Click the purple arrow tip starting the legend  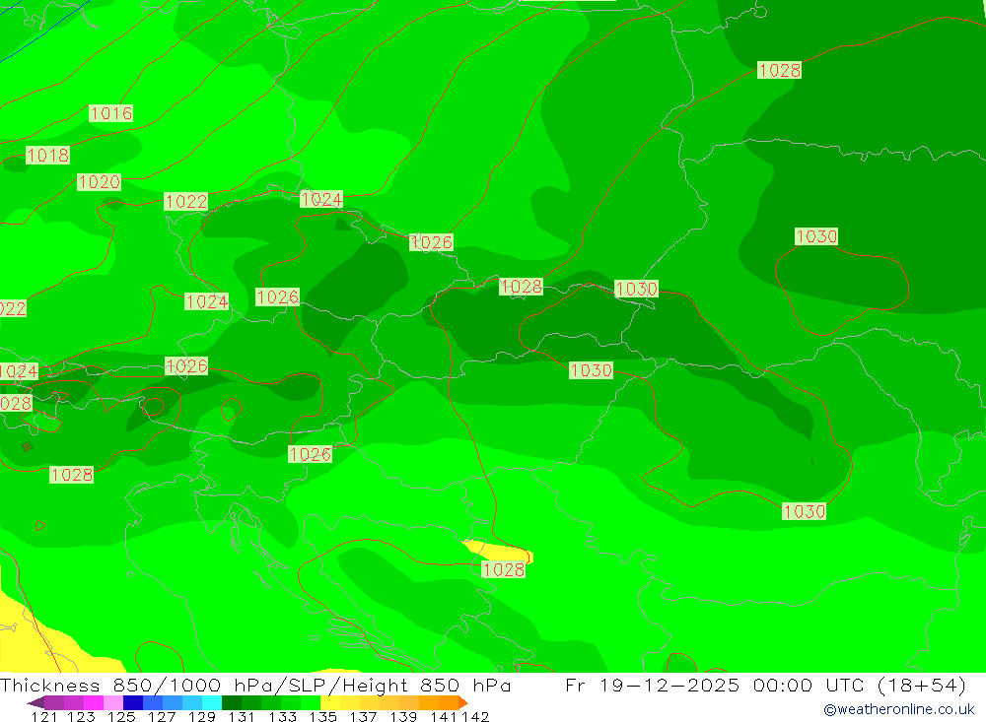pos(35,702)
